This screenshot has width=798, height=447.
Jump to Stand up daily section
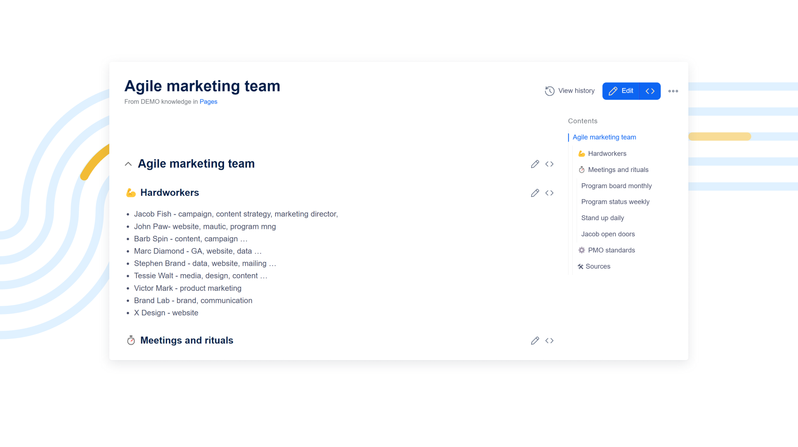[x=602, y=218]
